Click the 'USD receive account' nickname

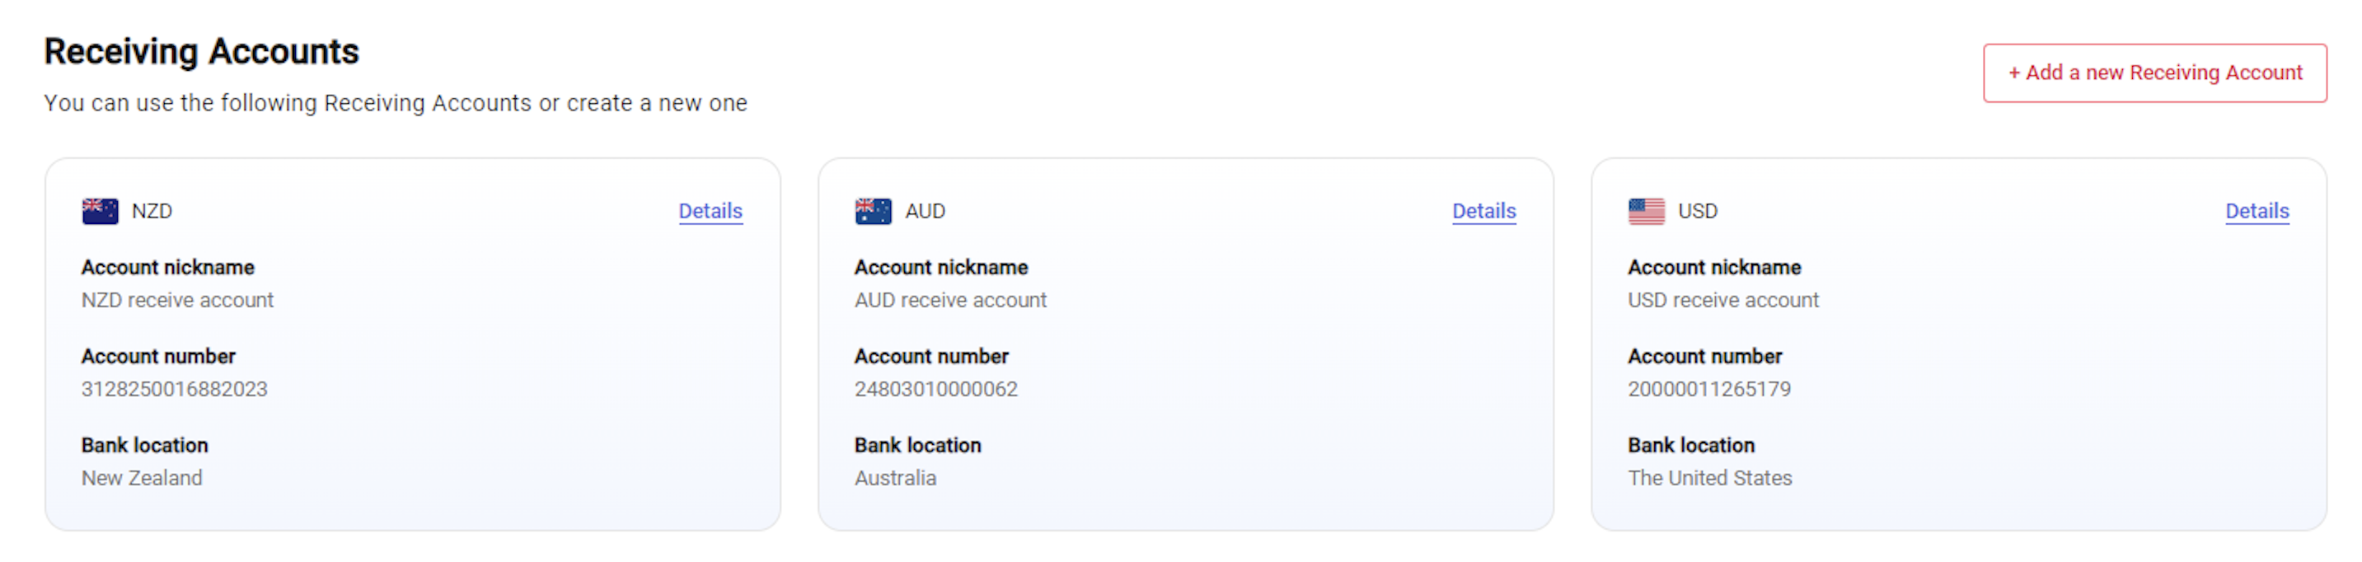tap(1722, 300)
